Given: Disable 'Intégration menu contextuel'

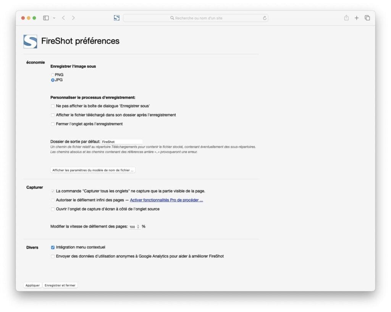Looking at the screenshot, I should 53,247.
